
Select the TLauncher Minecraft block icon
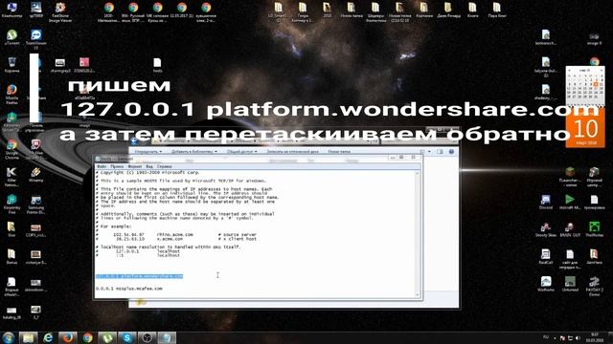point(570,177)
